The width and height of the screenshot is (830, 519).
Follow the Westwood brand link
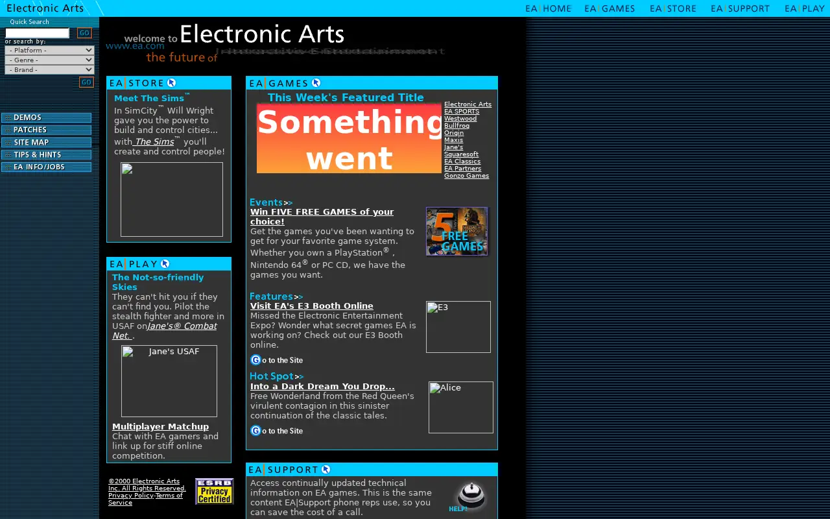click(x=460, y=119)
